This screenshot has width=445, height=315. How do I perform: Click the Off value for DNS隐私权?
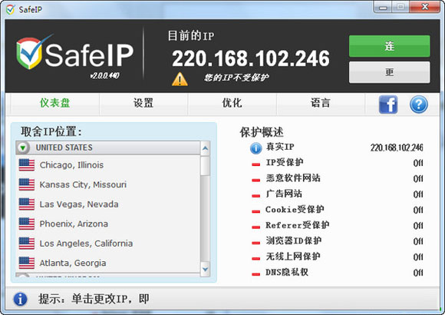click(418, 273)
